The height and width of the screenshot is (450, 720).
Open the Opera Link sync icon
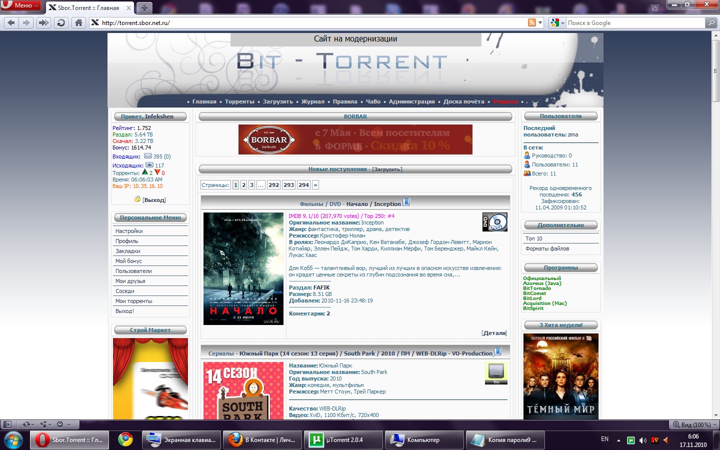coord(26,424)
